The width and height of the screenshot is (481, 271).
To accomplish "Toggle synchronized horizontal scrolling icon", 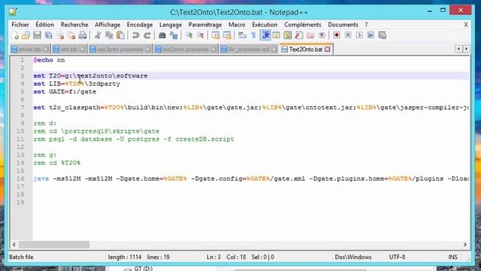I will [x=227, y=35].
